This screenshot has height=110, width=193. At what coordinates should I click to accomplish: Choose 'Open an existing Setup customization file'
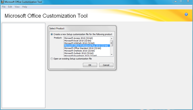point(52,59)
